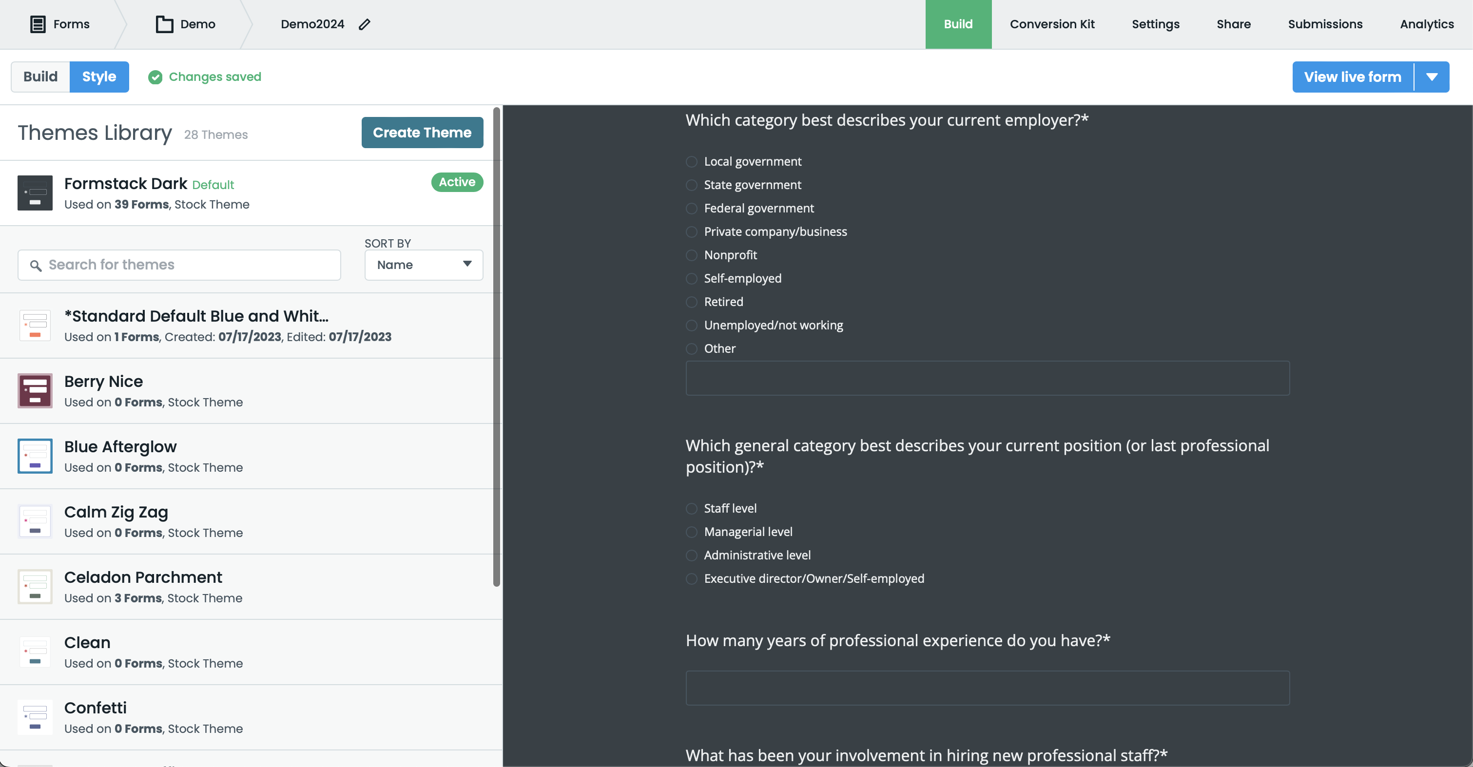Click the Demo folder icon

click(164, 24)
